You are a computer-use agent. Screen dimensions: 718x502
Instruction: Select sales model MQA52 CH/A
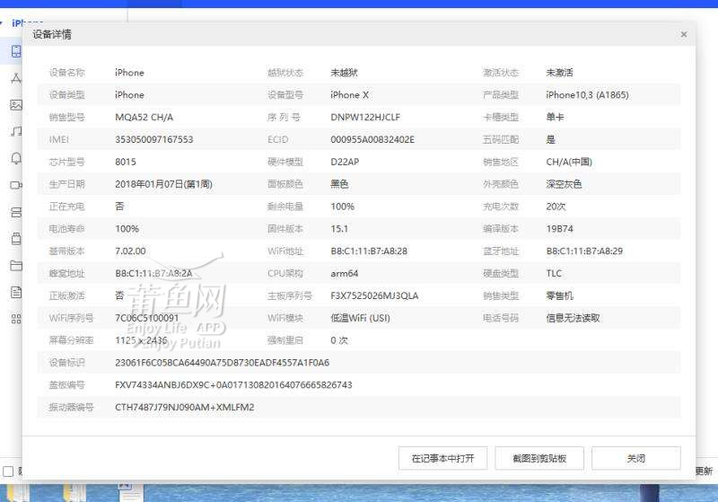(144, 118)
